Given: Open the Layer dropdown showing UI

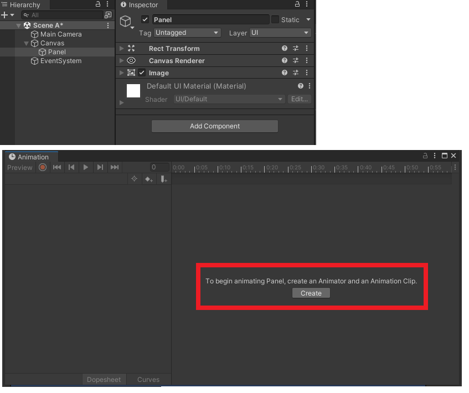Looking at the screenshot, I should [x=280, y=33].
